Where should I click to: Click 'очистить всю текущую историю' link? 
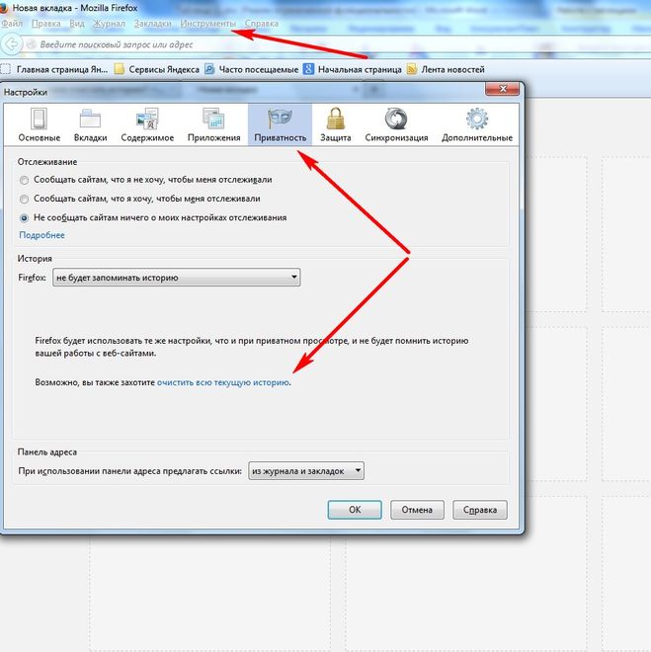[223, 382]
